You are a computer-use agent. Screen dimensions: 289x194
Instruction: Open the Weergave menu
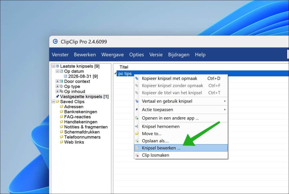[112, 55]
